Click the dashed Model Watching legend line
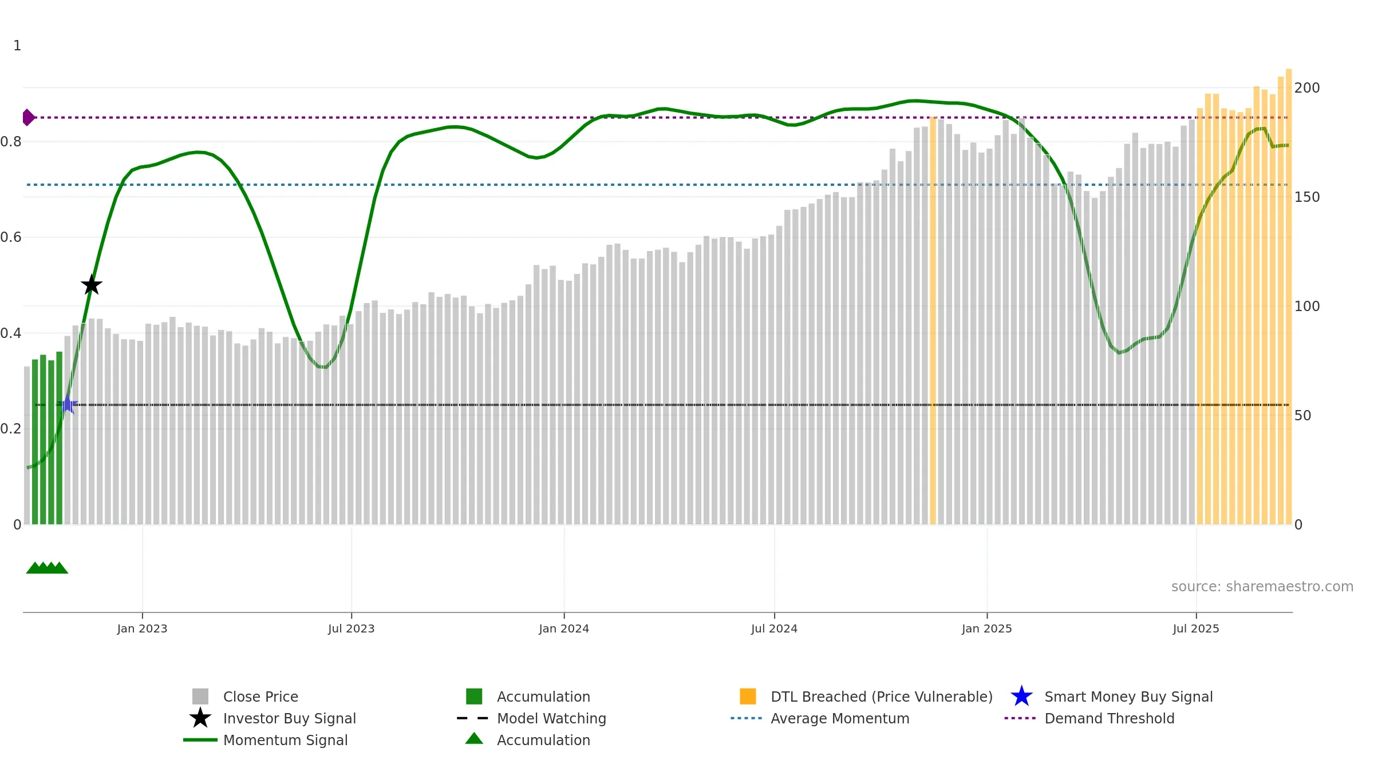The height and width of the screenshot is (772, 1374). point(473,718)
